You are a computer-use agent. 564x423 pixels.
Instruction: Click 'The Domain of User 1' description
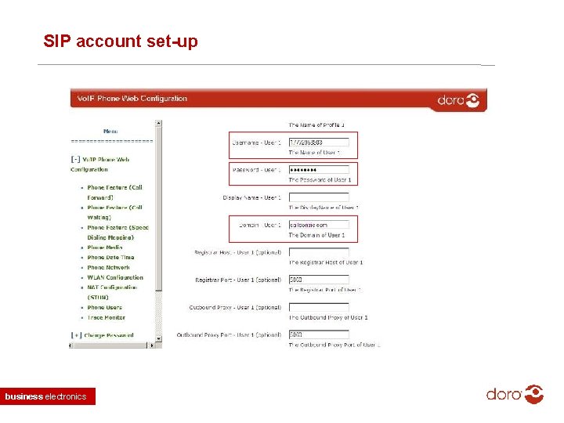click(316, 235)
